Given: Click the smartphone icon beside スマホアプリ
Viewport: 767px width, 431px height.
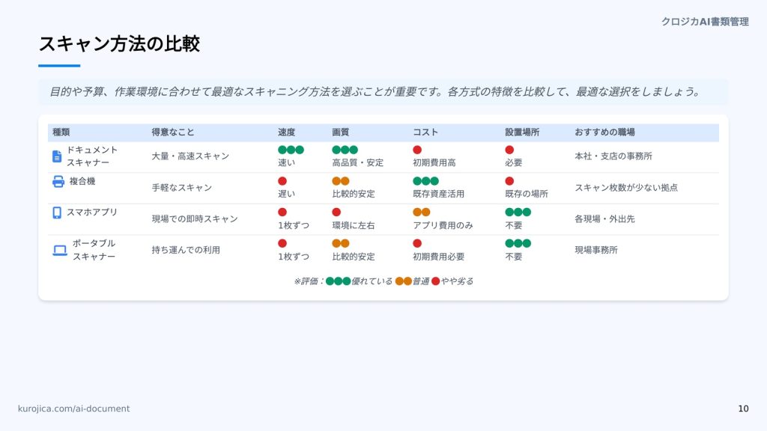Looking at the screenshot, I should pyautogui.click(x=57, y=213).
